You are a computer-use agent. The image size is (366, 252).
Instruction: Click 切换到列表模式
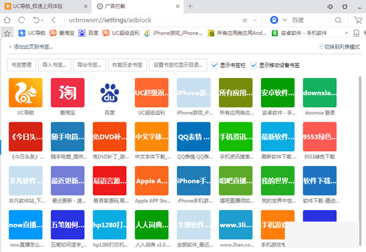tap(339, 47)
